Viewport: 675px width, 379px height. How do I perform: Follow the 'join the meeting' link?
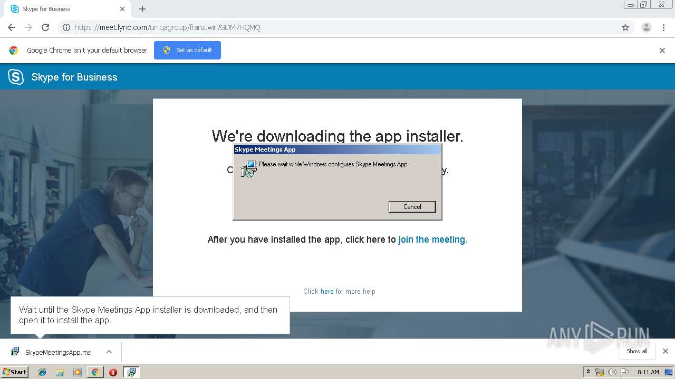[433, 240]
